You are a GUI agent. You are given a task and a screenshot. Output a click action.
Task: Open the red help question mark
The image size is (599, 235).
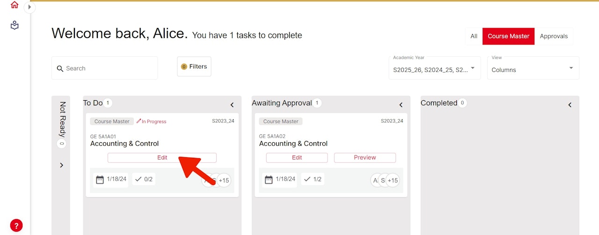[x=16, y=225]
